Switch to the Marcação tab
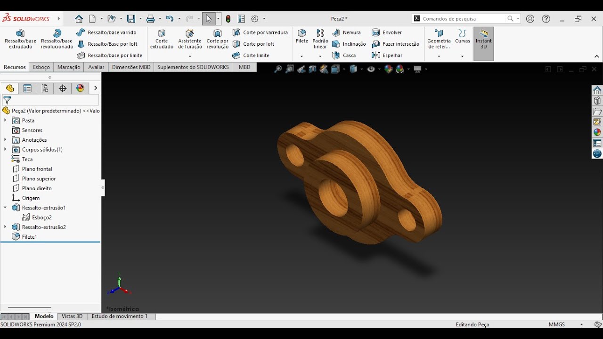The height and width of the screenshot is (339, 603). [x=69, y=67]
